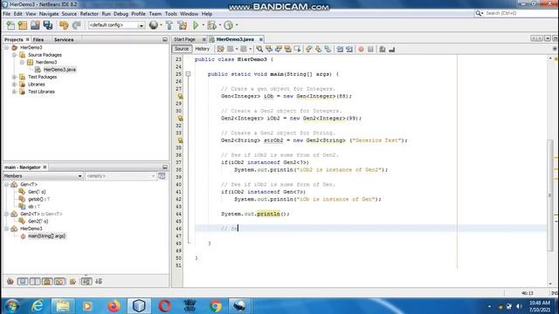Click the Save All toolbar icon
This screenshot has height=314, width=559.
(48, 25)
